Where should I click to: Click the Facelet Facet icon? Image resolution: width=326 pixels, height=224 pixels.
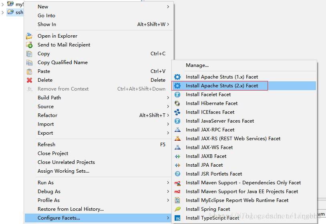177,95
